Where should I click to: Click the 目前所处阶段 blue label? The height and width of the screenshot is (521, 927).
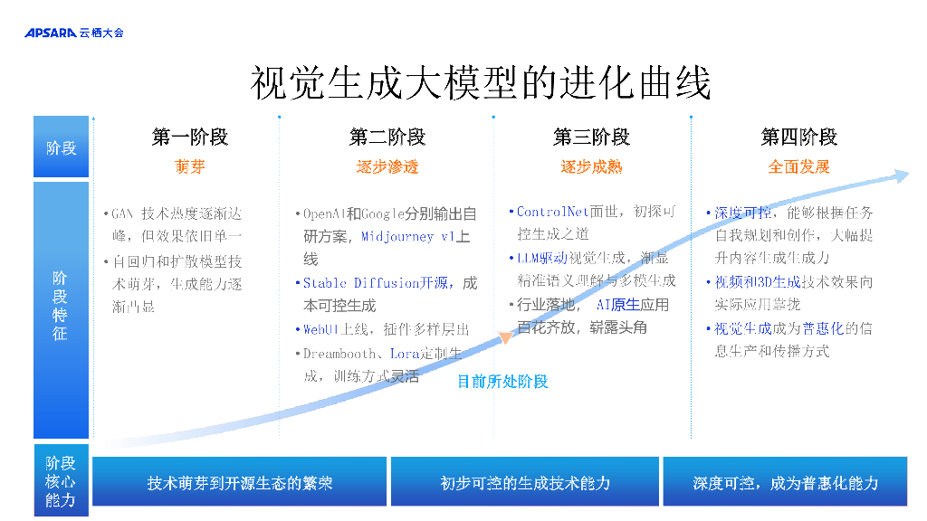click(503, 382)
